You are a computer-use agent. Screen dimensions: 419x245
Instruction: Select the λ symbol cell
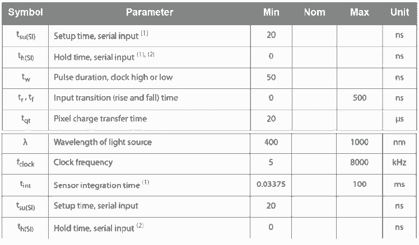(x=25, y=142)
